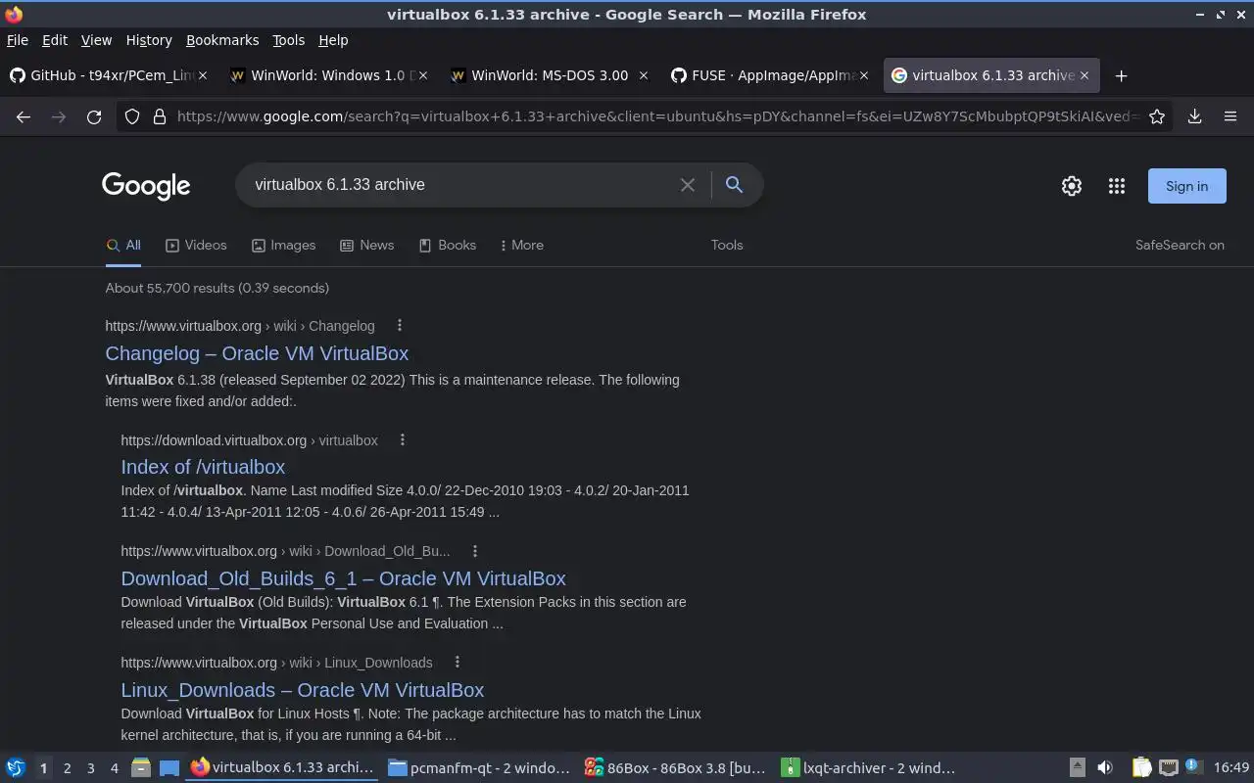Switch to the 86Box taskbar window
This screenshot has height=783, width=1254.
click(675, 768)
